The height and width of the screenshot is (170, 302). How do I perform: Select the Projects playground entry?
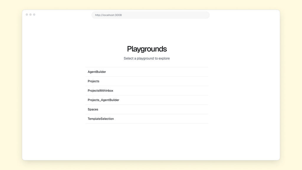pyautogui.click(x=93, y=81)
